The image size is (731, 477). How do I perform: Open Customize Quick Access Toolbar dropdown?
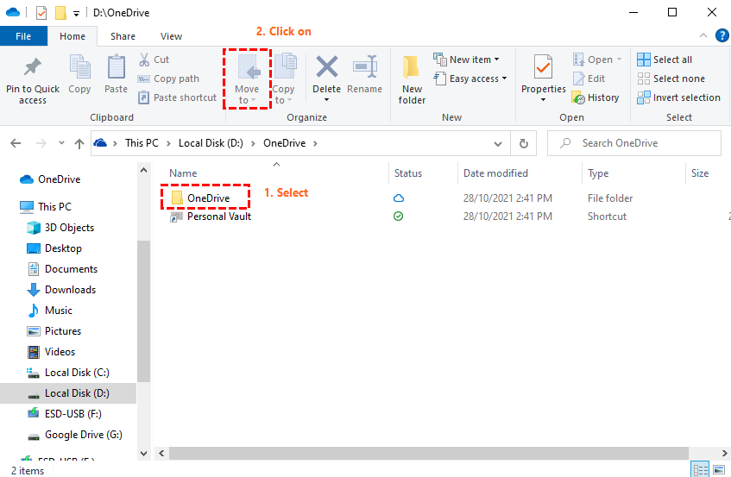coord(76,14)
